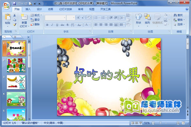This screenshot has height=127, width=191.
Task: Start slide show from status bar
Action: (x=140, y=123)
